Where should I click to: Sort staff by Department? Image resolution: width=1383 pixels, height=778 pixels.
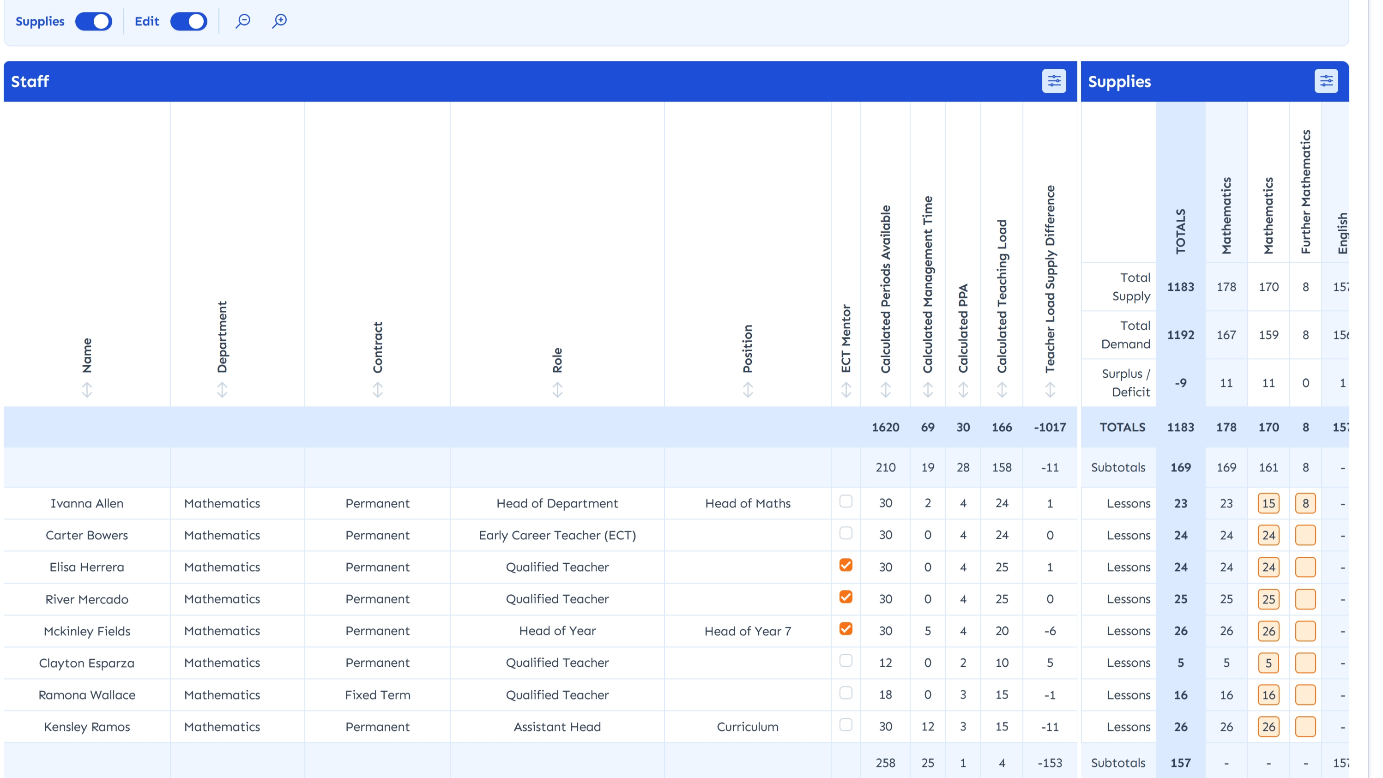[222, 390]
